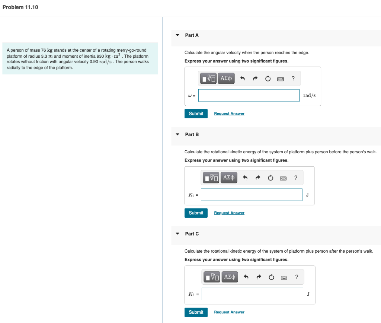Click the keyboard icon in Part C toolbar
This screenshot has height=323, width=381.
click(x=284, y=277)
